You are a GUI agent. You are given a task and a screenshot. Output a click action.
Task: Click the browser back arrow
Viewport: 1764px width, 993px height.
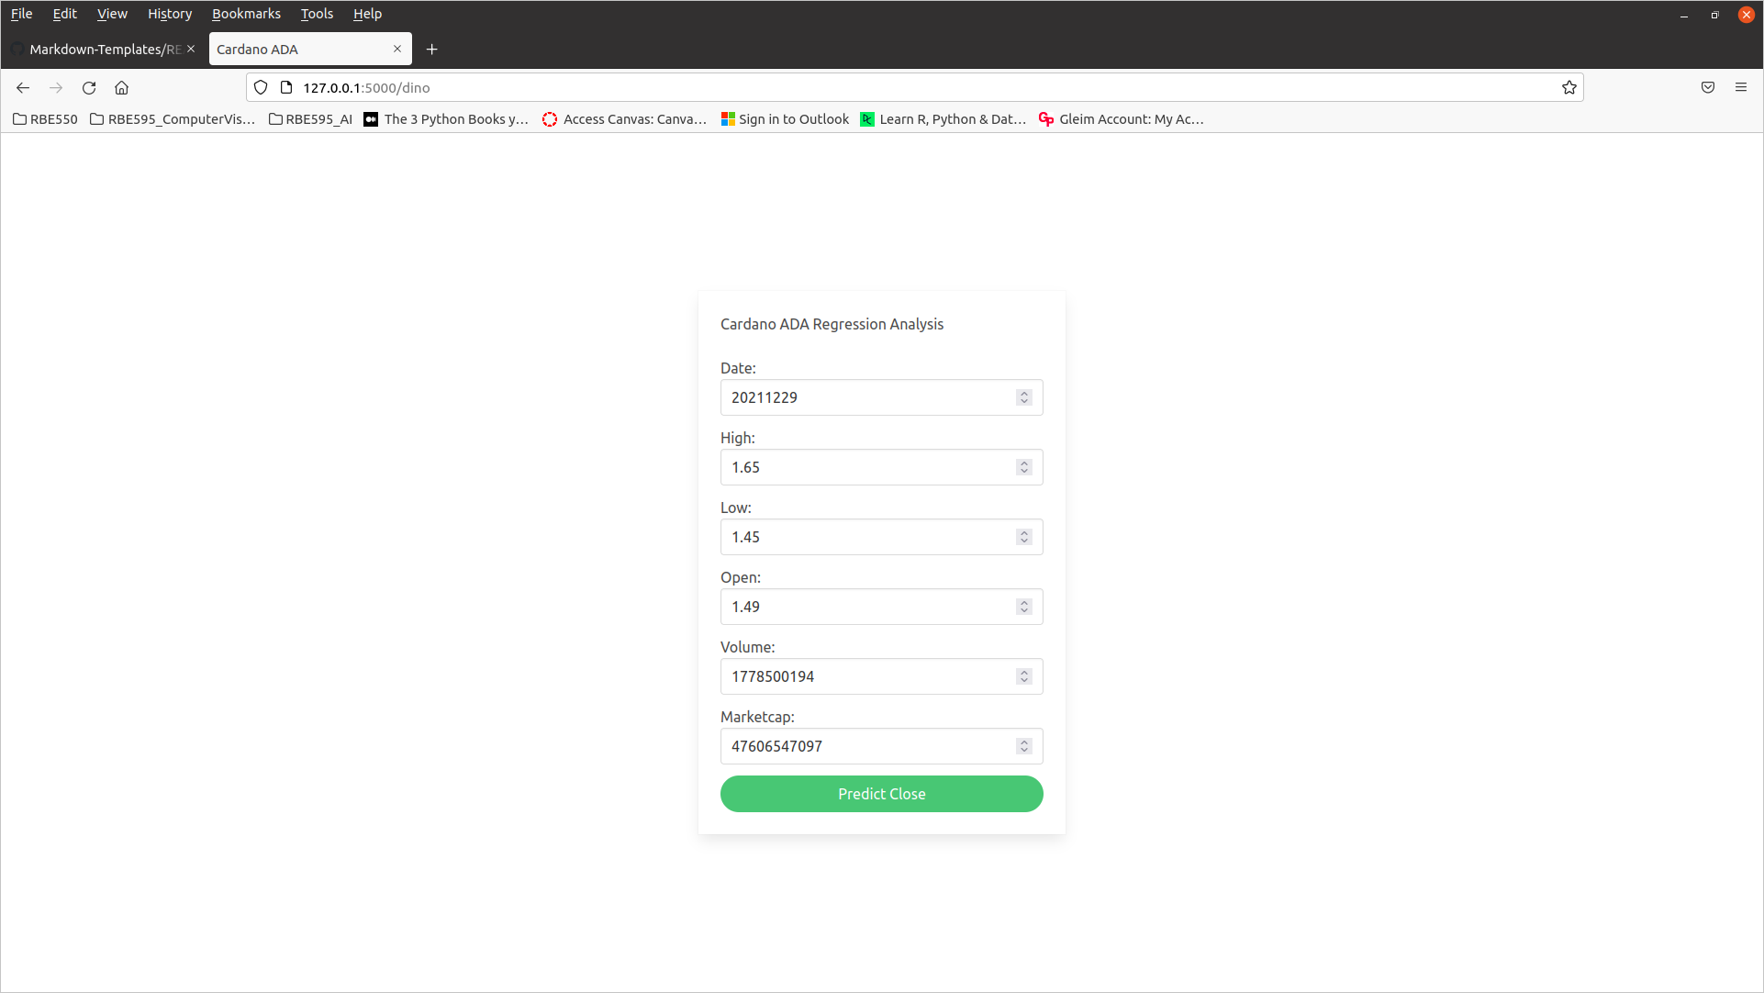[x=23, y=88]
